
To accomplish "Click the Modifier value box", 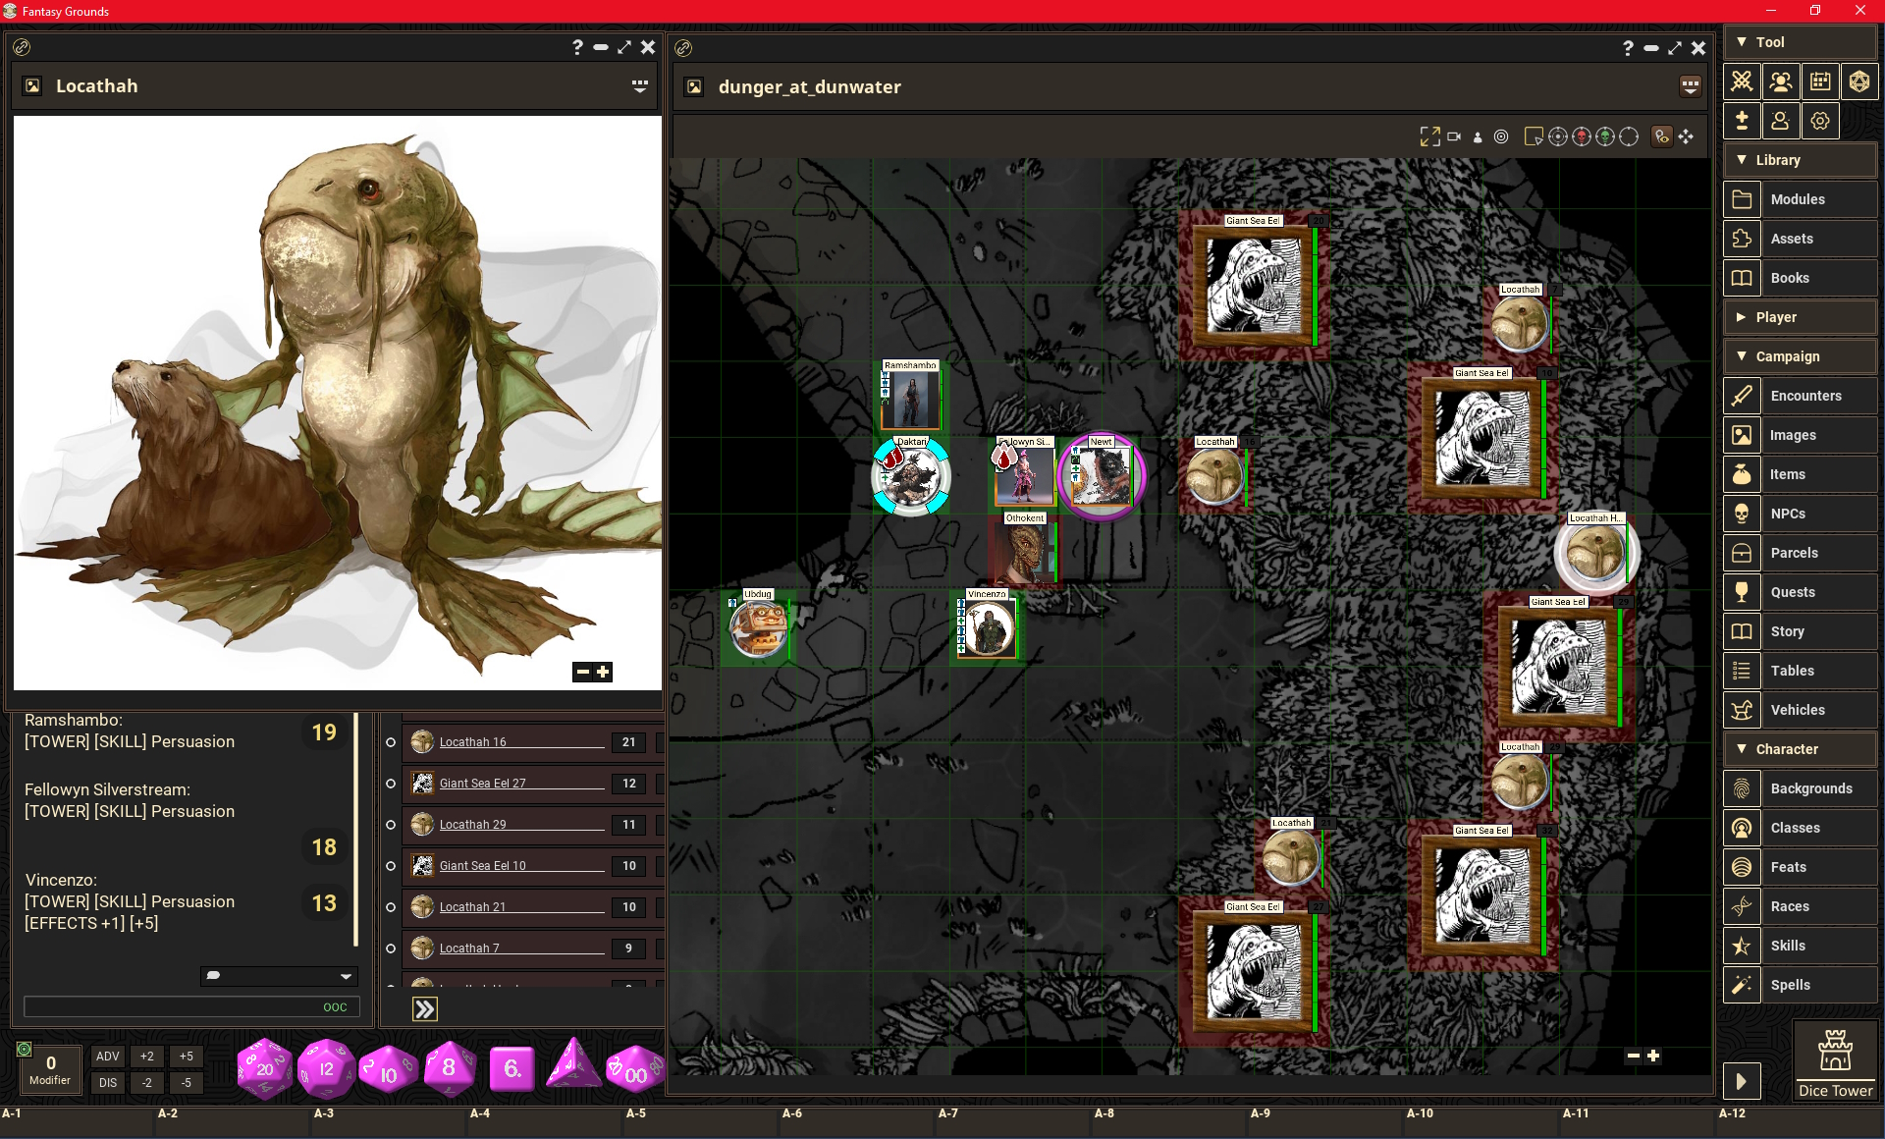I will pos(50,1068).
